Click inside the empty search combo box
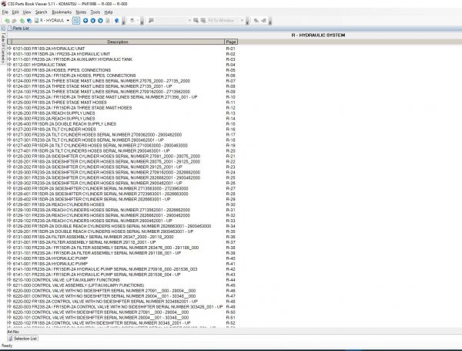The width and height of the screenshot is (462, 351). pos(172,21)
